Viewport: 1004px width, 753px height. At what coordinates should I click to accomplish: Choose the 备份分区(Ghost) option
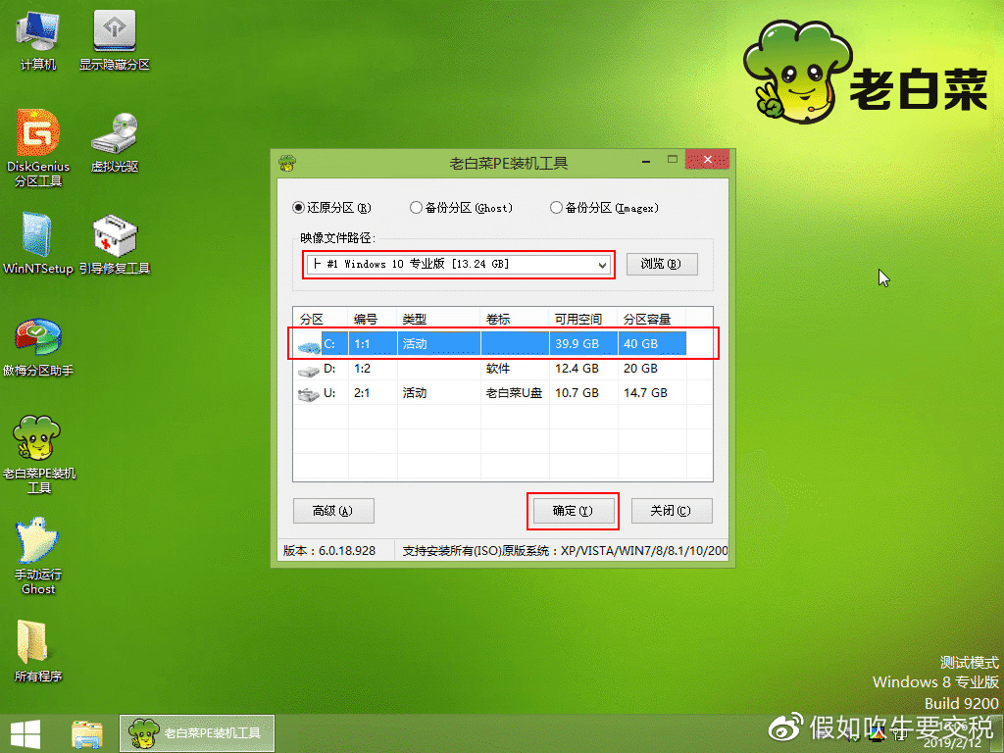pyautogui.click(x=416, y=208)
